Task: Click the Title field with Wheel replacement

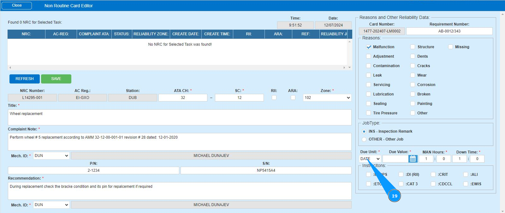Action: 179,117
